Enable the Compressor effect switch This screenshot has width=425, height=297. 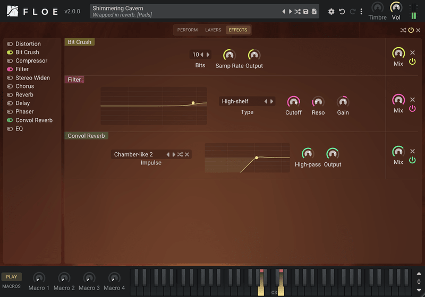(10, 61)
